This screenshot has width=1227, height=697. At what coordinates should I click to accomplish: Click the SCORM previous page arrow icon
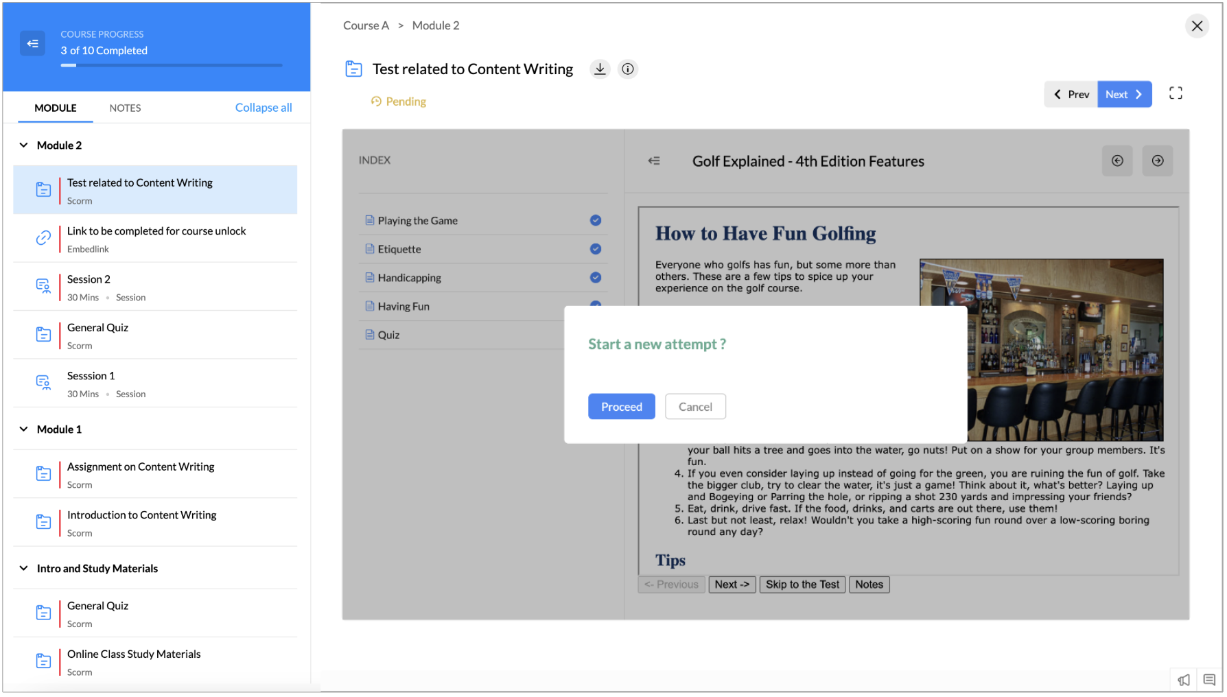[1117, 161]
